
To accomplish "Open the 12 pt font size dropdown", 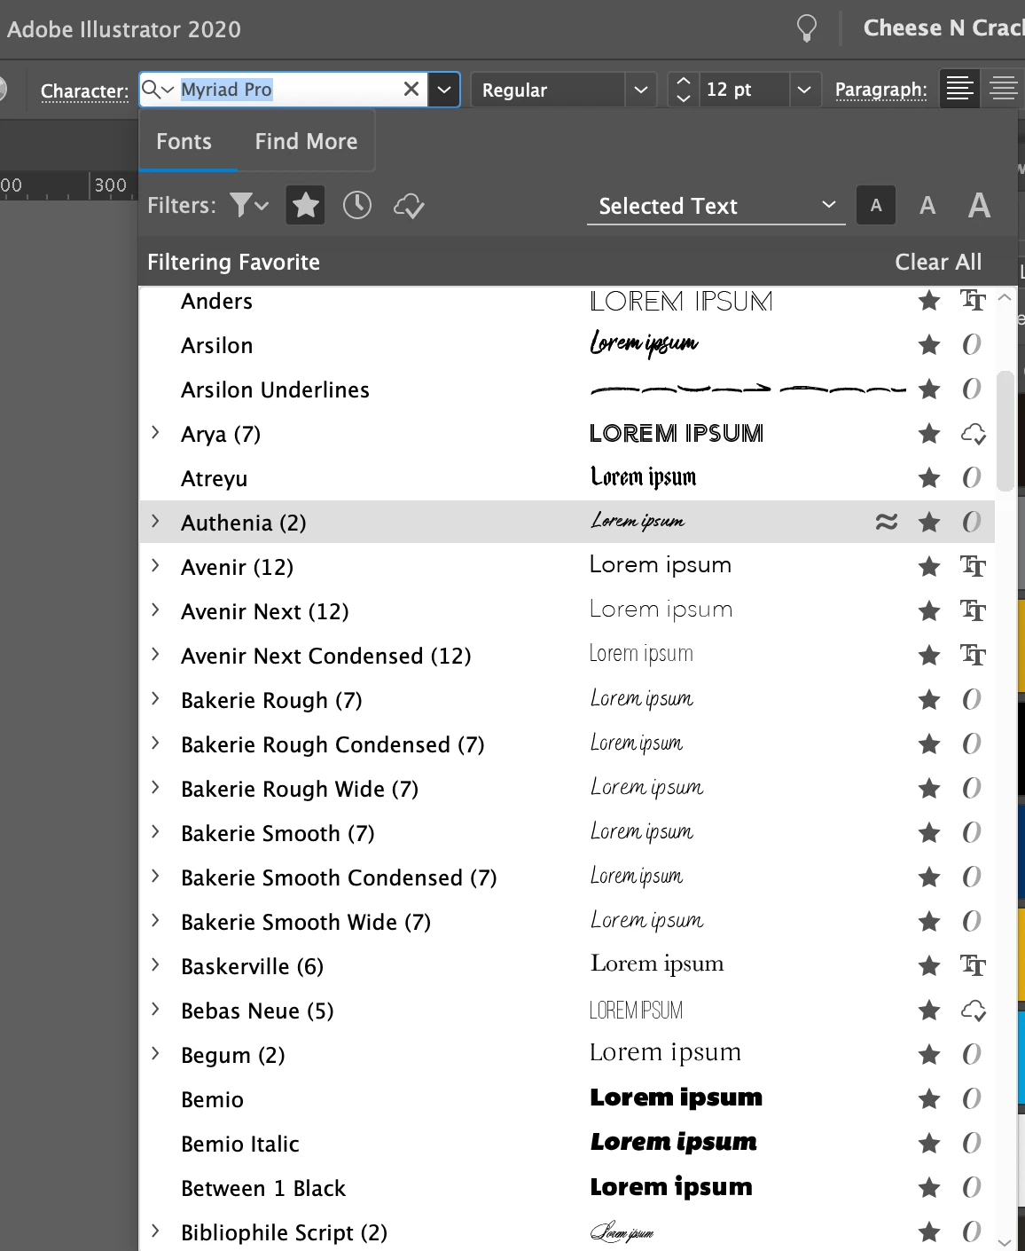I will pos(803,90).
